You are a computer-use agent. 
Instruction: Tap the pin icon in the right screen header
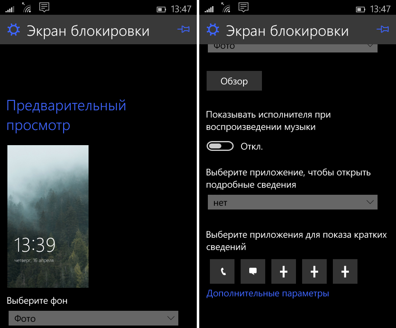[382, 29]
